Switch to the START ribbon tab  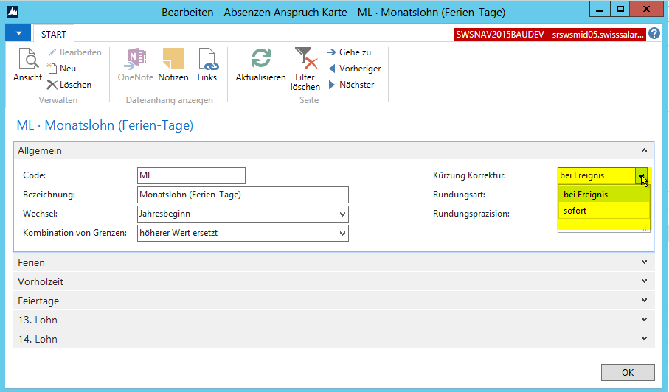pyautogui.click(x=54, y=35)
